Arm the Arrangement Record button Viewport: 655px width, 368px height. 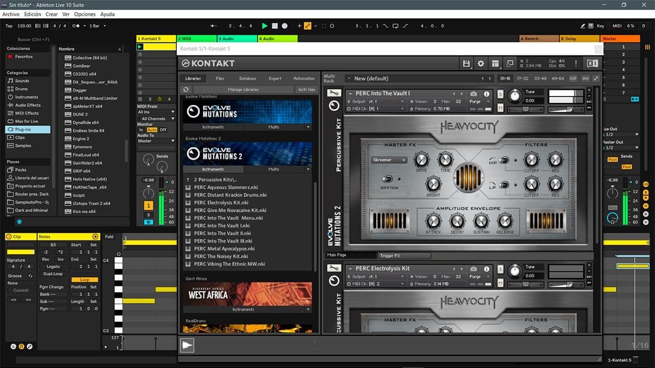pyautogui.click(x=285, y=26)
